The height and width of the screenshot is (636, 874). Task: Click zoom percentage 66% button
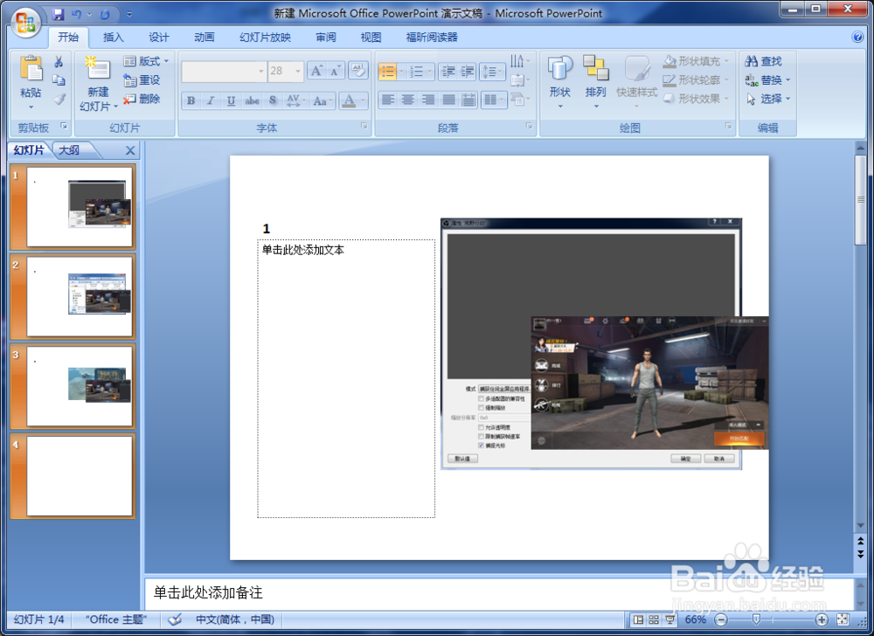click(x=696, y=619)
